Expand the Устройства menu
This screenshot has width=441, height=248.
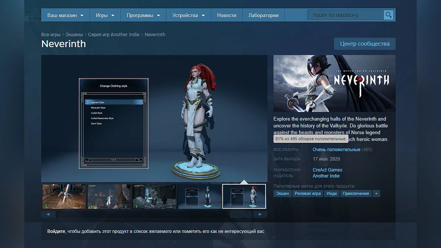point(189,15)
